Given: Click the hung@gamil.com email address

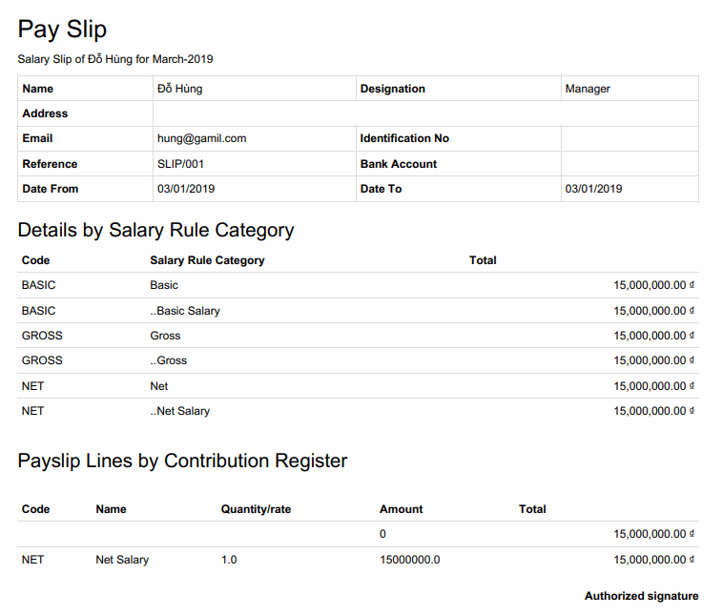Looking at the screenshot, I should coord(201,138).
